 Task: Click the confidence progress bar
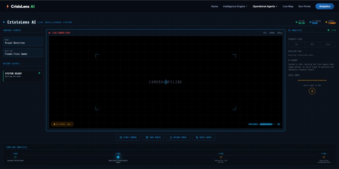(x=267, y=124)
